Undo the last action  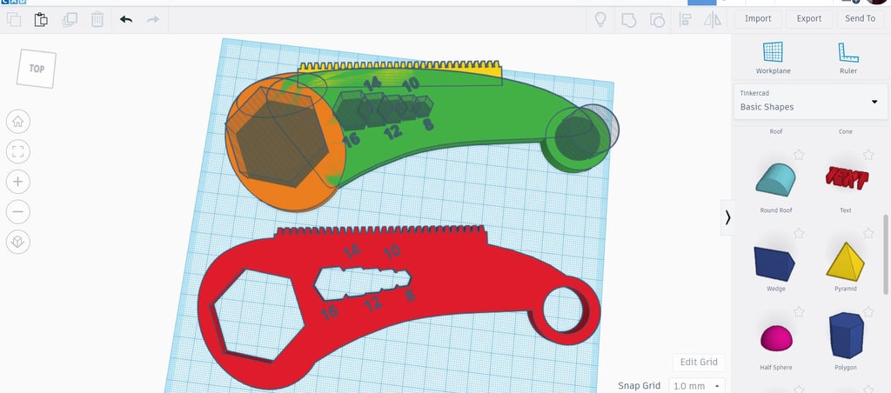(x=126, y=20)
